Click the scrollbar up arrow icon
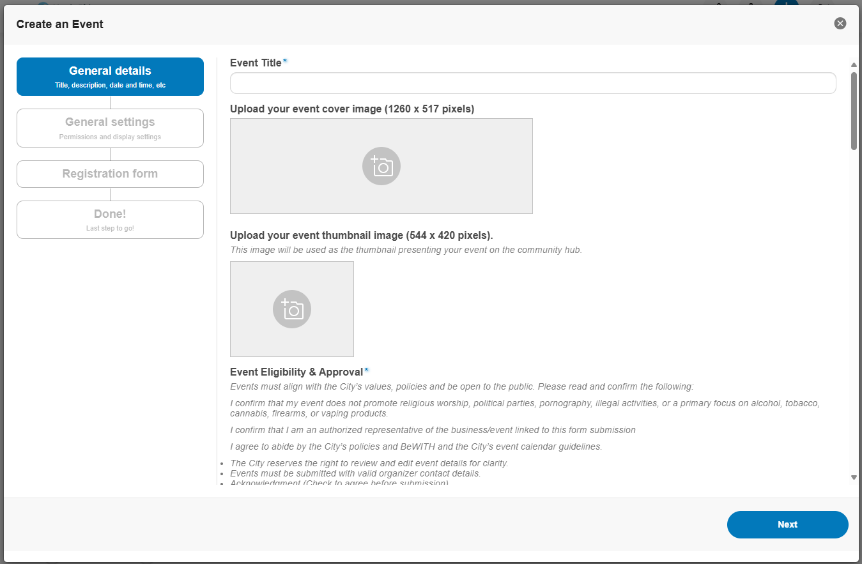This screenshot has height=564, width=862. click(x=853, y=64)
